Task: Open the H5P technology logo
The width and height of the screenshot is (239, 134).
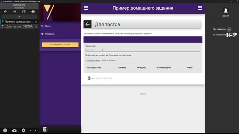Action: 232,35
